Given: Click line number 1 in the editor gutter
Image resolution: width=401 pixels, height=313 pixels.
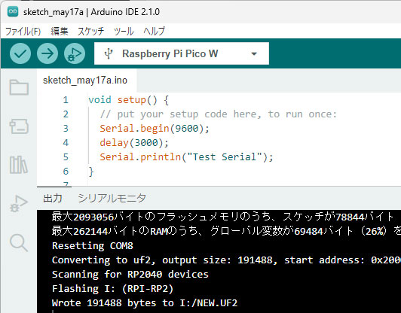Looking at the screenshot, I should point(66,100).
